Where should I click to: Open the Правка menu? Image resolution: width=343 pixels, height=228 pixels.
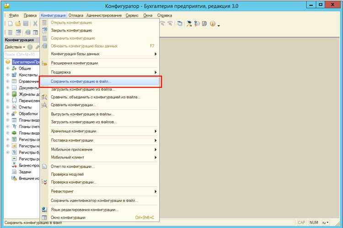(x=30, y=15)
